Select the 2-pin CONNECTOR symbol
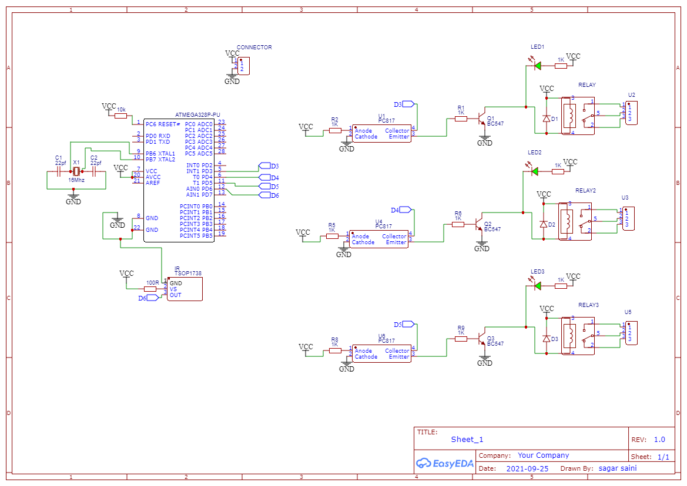 pos(244,66)
